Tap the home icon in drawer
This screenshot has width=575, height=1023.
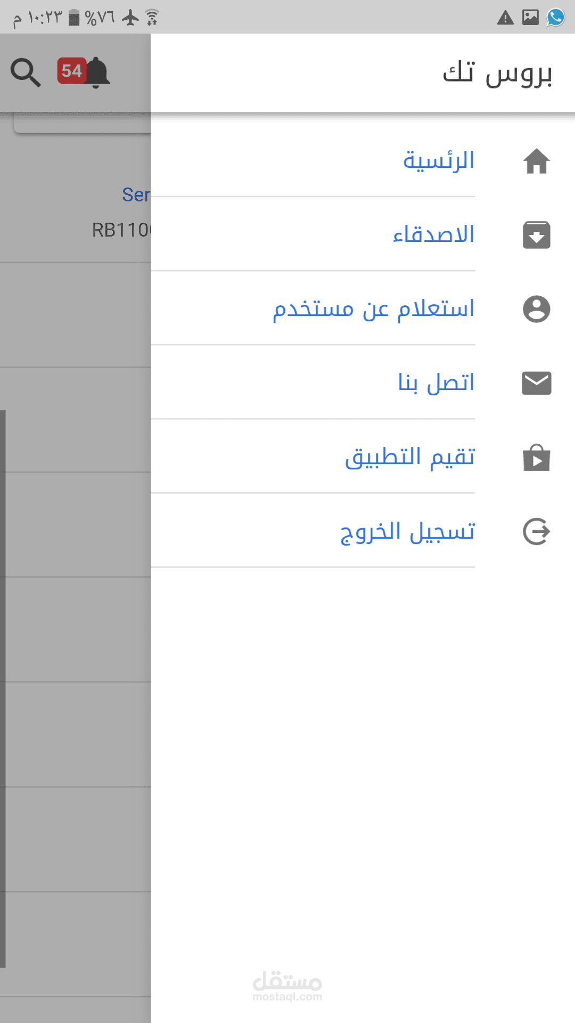click(536, 161)
